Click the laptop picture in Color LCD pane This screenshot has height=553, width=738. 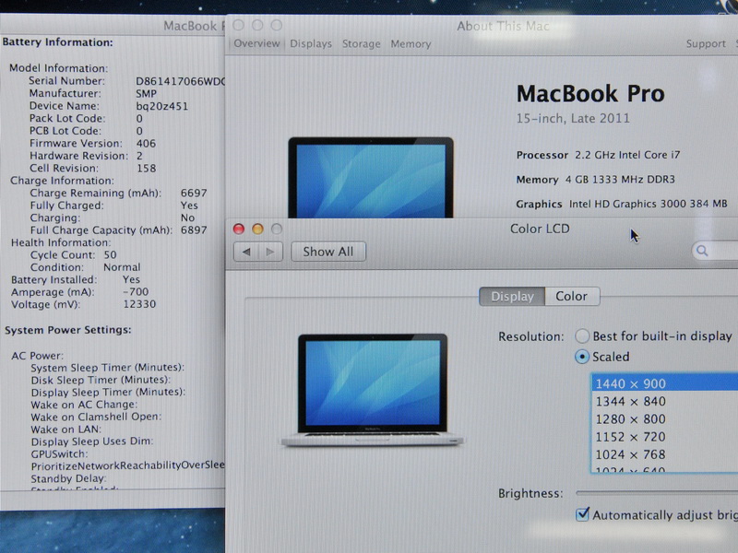(372, 390)
